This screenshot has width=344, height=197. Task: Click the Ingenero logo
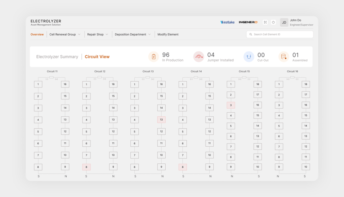[x=248, y=22]
